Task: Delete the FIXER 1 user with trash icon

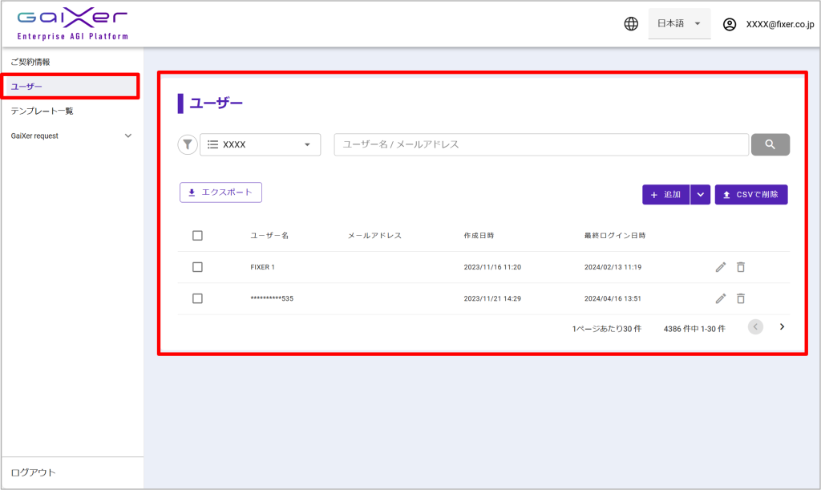Action: [x=741, y=267]
